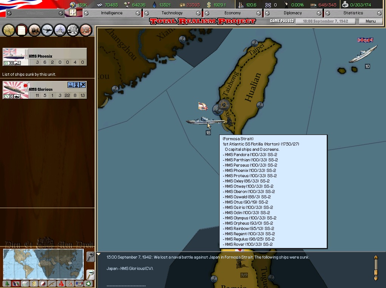
Task: Click the economy map mode dollar icon
Action: click(x=34, y=283)
